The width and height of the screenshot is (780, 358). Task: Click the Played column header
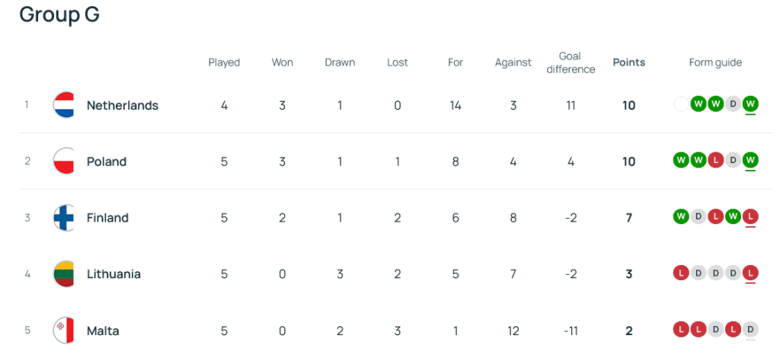tap(224, 62)
